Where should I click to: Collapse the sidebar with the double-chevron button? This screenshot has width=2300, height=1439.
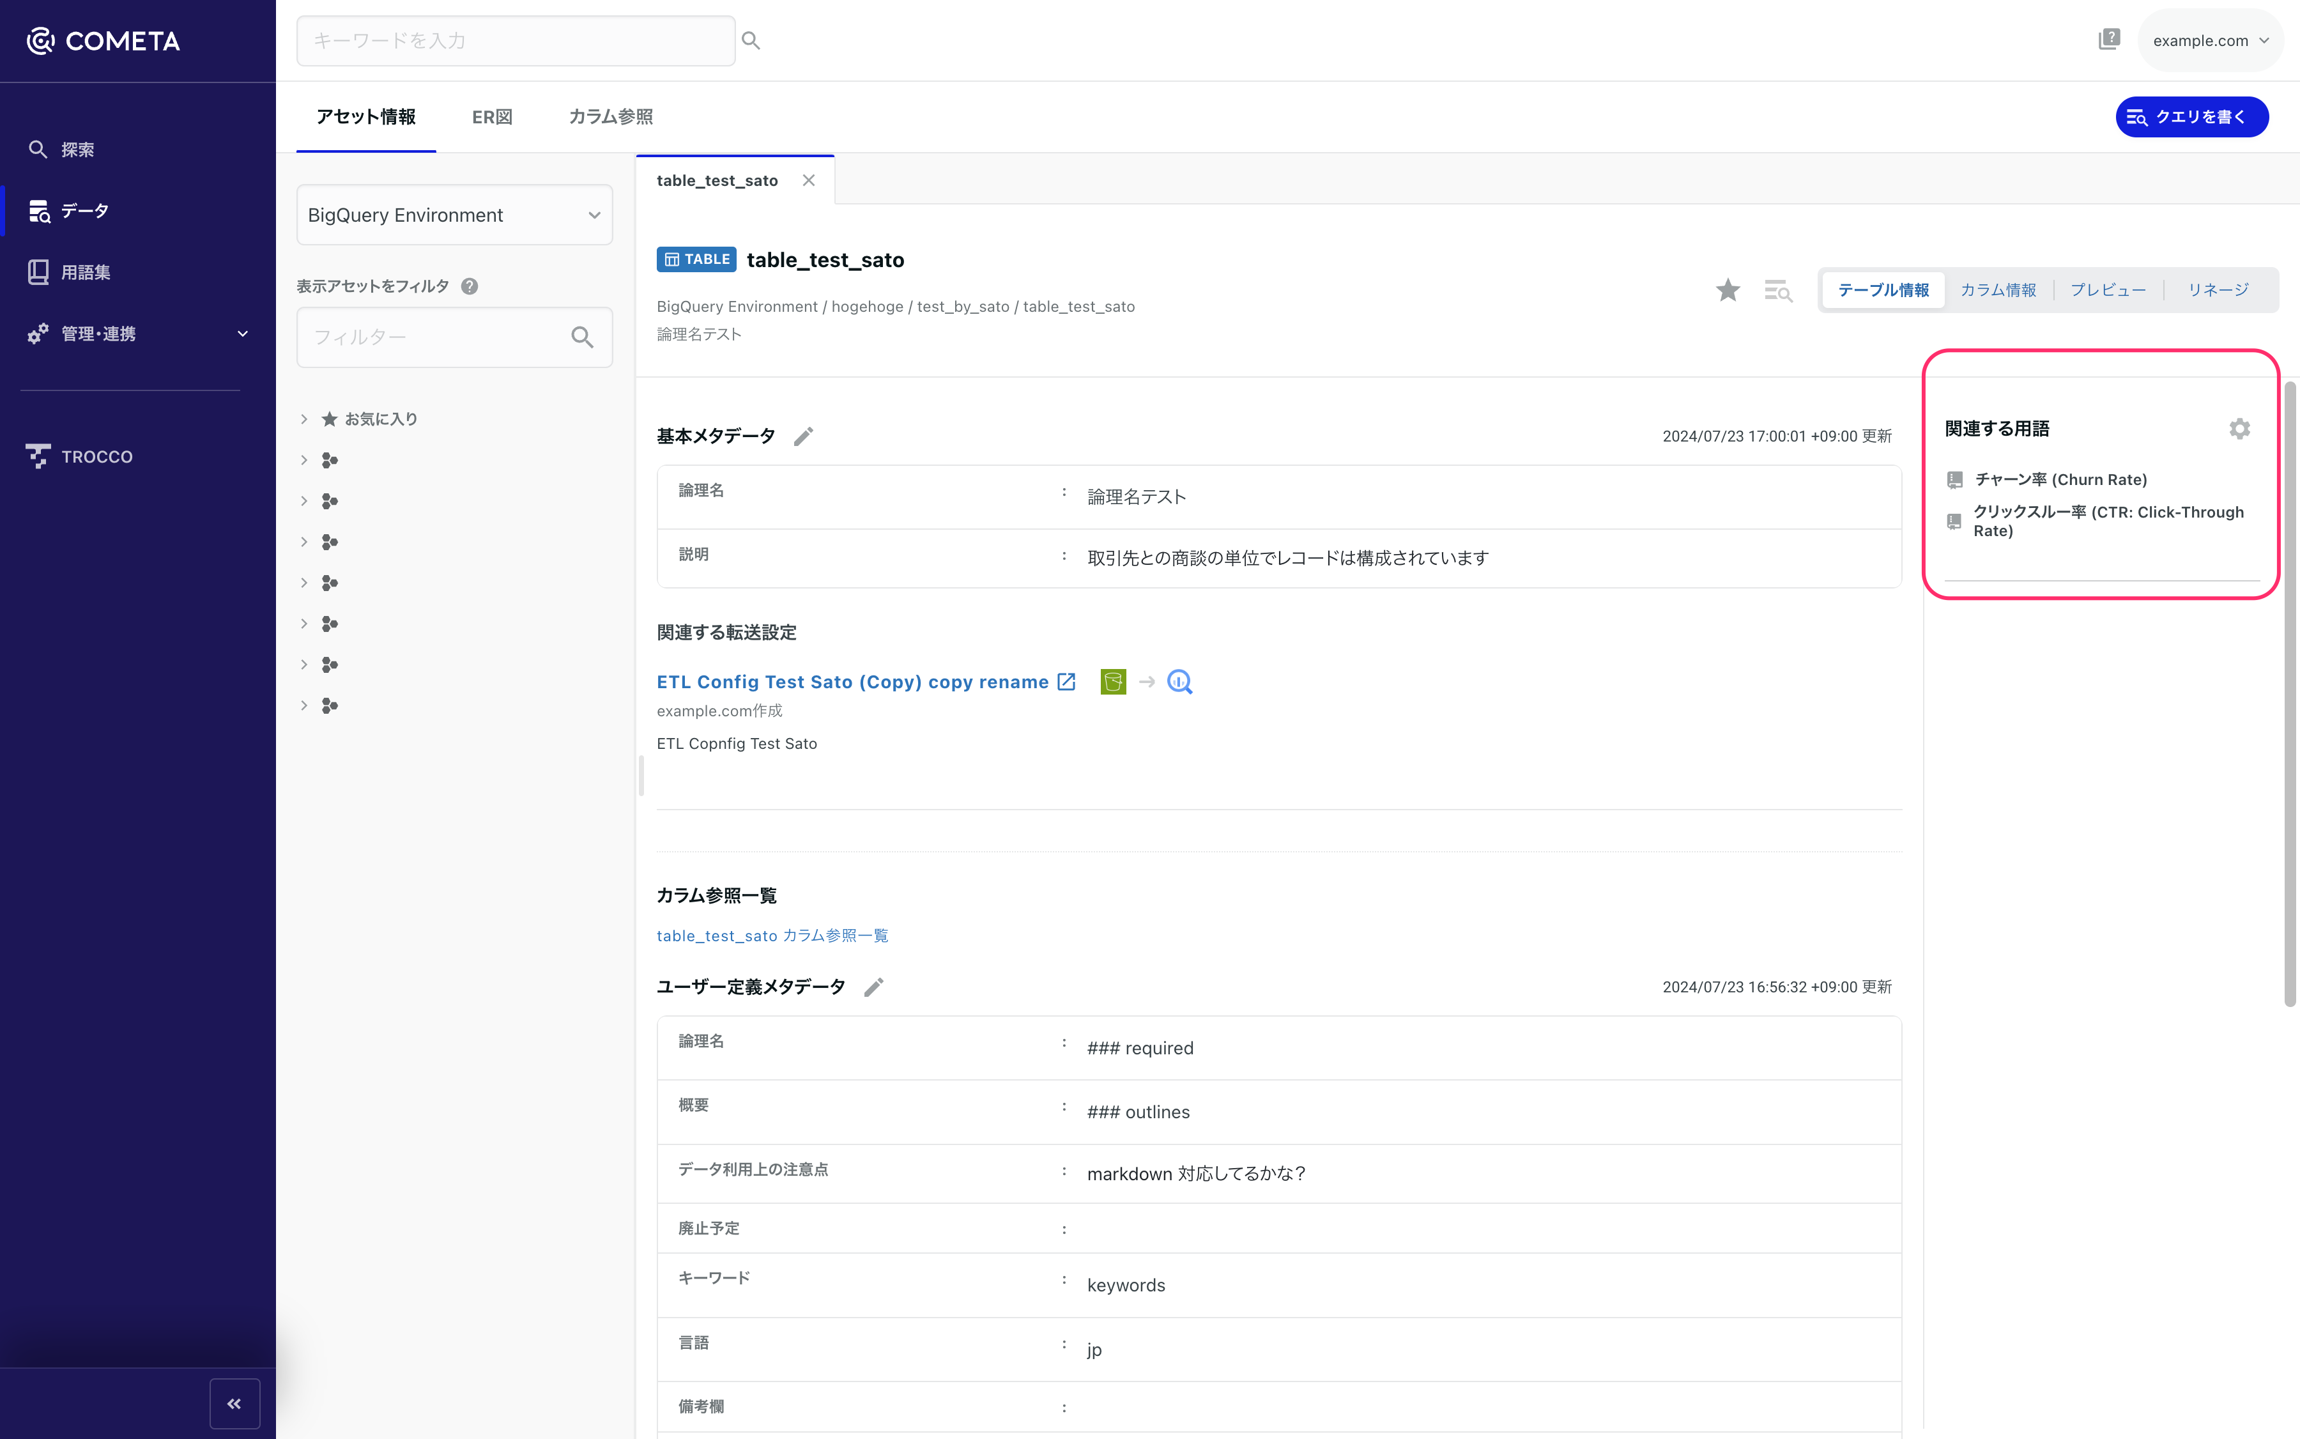(234, 1404)
